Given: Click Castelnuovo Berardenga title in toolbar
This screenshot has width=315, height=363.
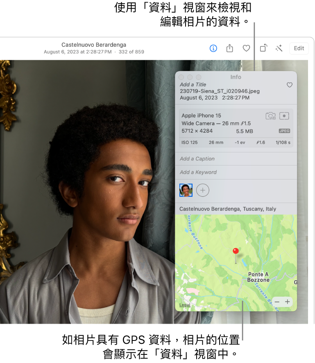Looking at the screenshot, I should 94,45.
